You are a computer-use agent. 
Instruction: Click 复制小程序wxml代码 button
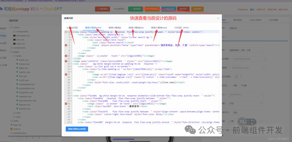(x=77, y=129)
